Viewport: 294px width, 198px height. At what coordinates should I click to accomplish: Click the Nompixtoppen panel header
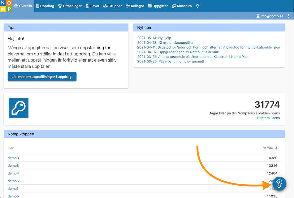[144, 134]
